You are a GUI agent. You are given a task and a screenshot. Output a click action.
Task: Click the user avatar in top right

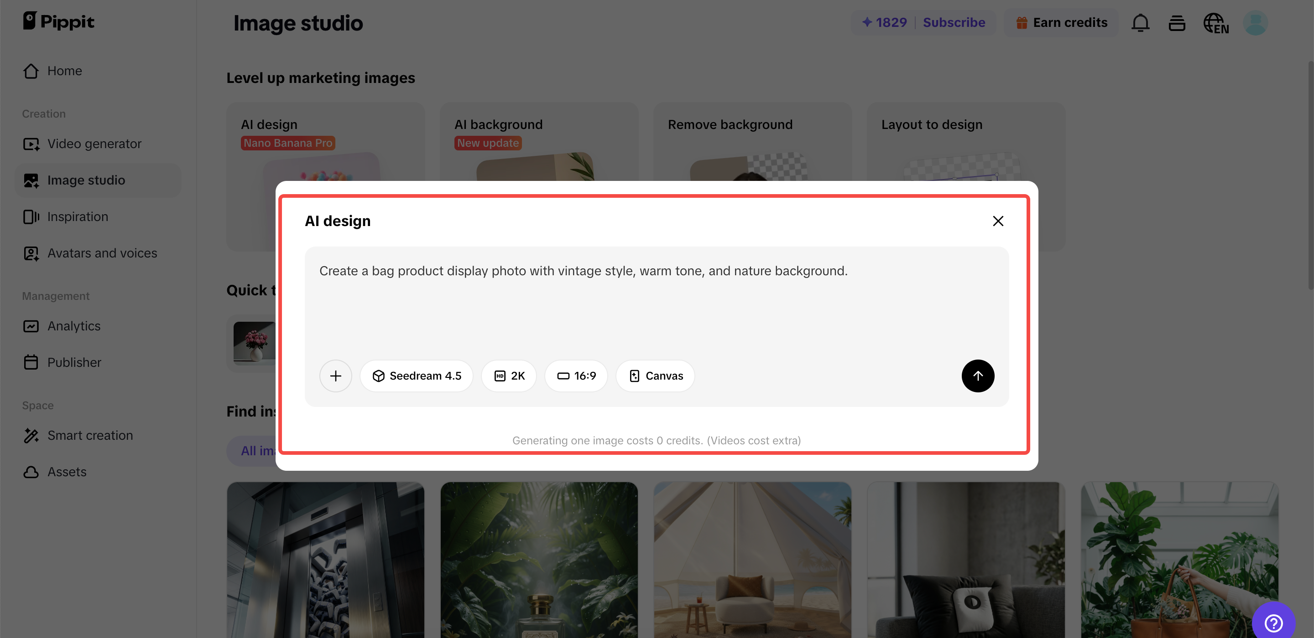point(1255,23)
